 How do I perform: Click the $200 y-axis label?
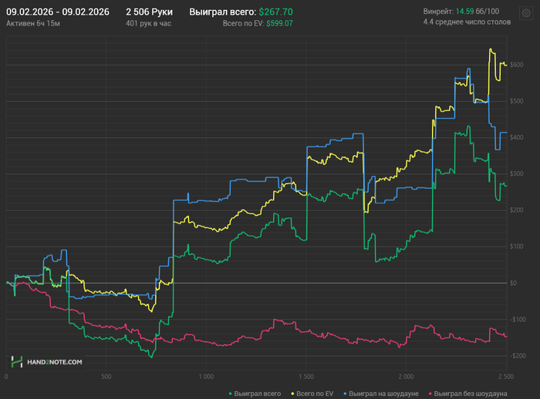[517, 210]
